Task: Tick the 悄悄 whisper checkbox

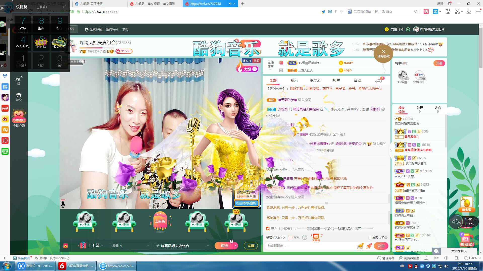Action: [x=291, y=237]
